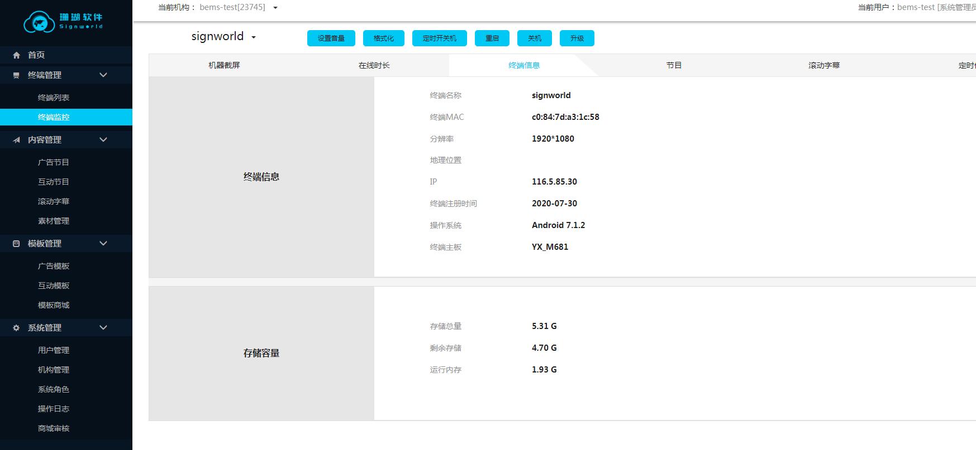976x450 pixels.
Task: Switch to the 机器截屏 tab
Action: click(224, 65)
